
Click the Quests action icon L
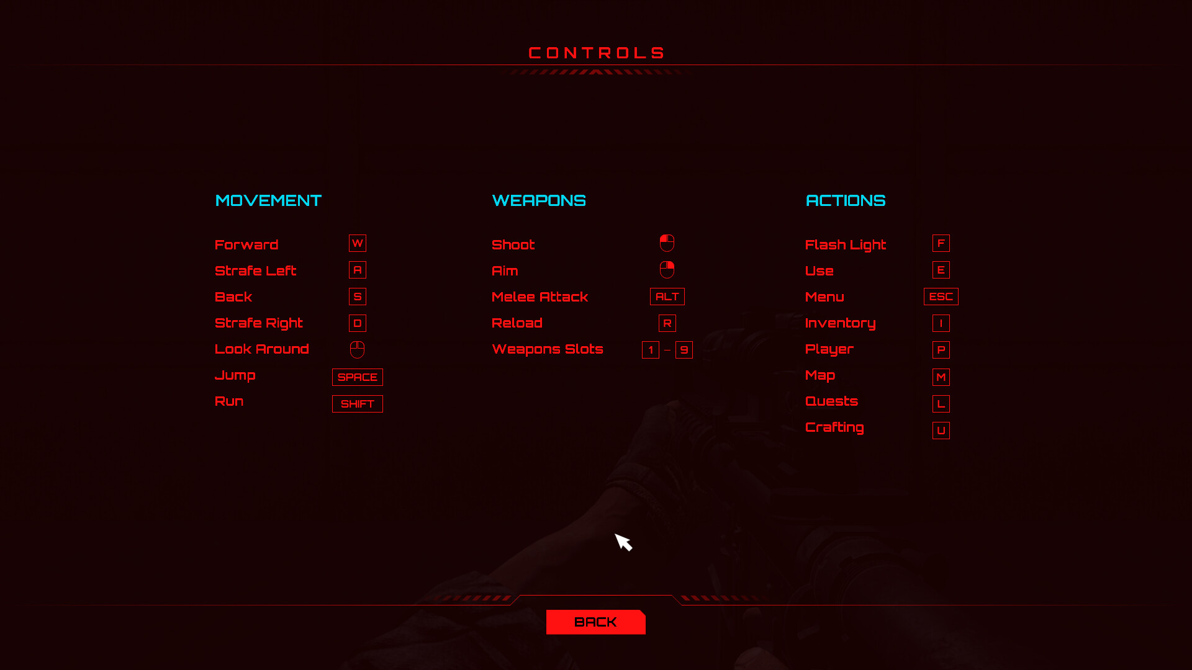pos(941,403)
